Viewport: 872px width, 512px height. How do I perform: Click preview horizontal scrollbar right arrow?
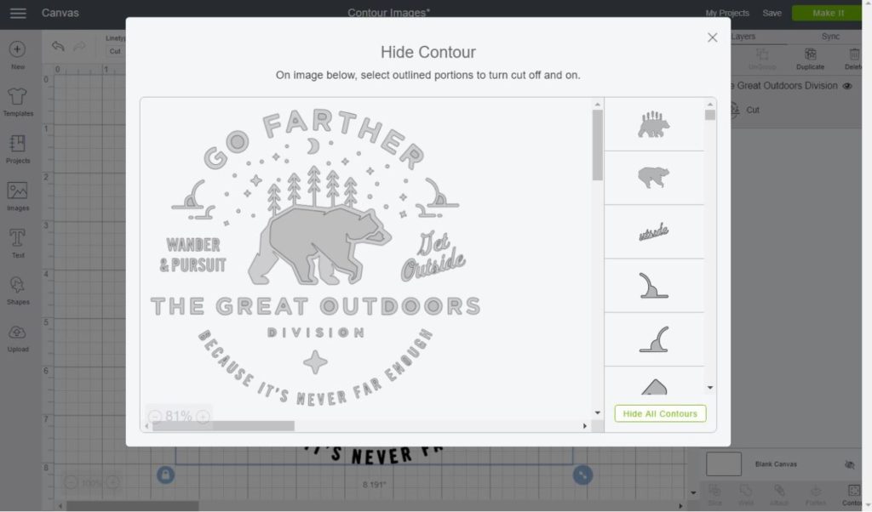coord(584,426)
